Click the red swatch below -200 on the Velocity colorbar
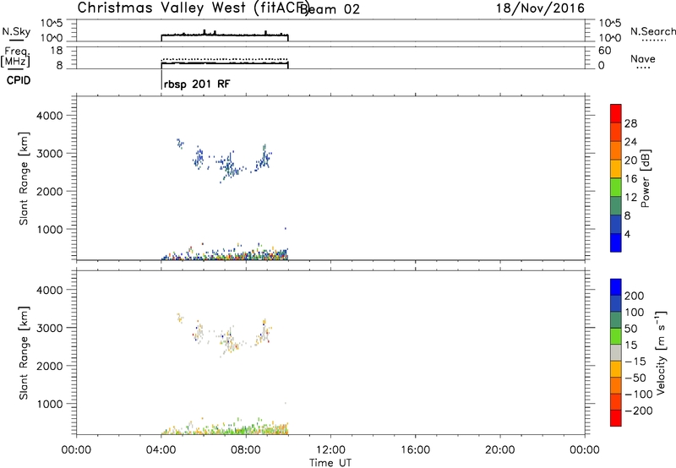Viewport: 676px width, 468px height. pyautogui.click(x=616, y=418)
